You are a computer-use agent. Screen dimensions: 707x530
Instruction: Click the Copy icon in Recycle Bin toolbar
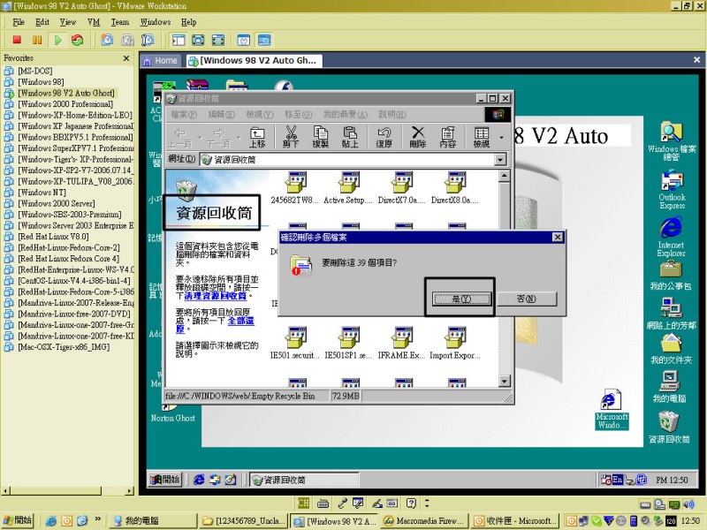click(320, 137)
